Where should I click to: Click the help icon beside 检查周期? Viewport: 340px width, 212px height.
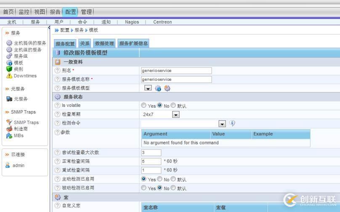[57, 114]
